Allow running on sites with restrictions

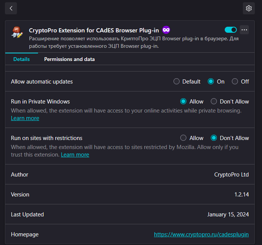[183, 138]
